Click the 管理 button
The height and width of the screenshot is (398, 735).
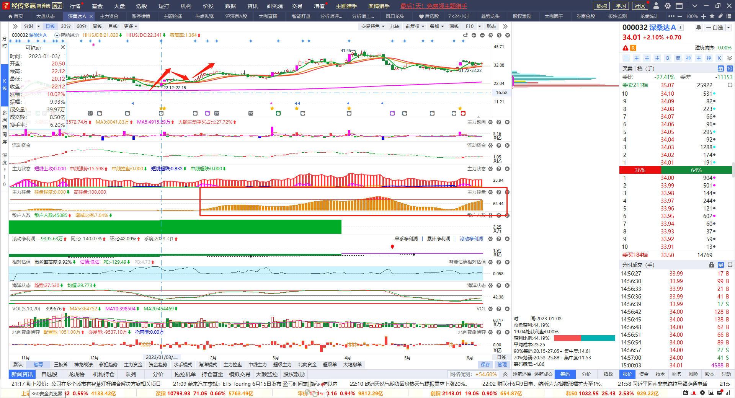point(502,365)
